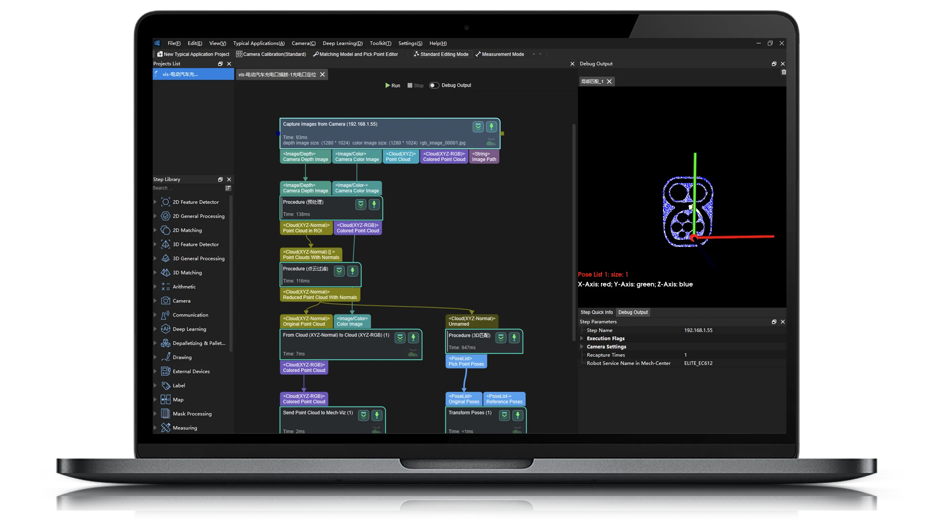Open Matching Model and Pick Point Editor
Screen dimensions: 933x524
tap(355, 54)
